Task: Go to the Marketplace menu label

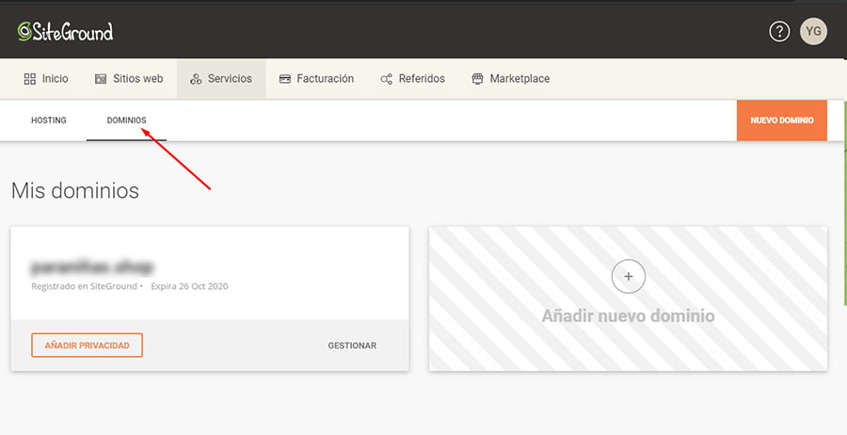Action: pos(519,79)
